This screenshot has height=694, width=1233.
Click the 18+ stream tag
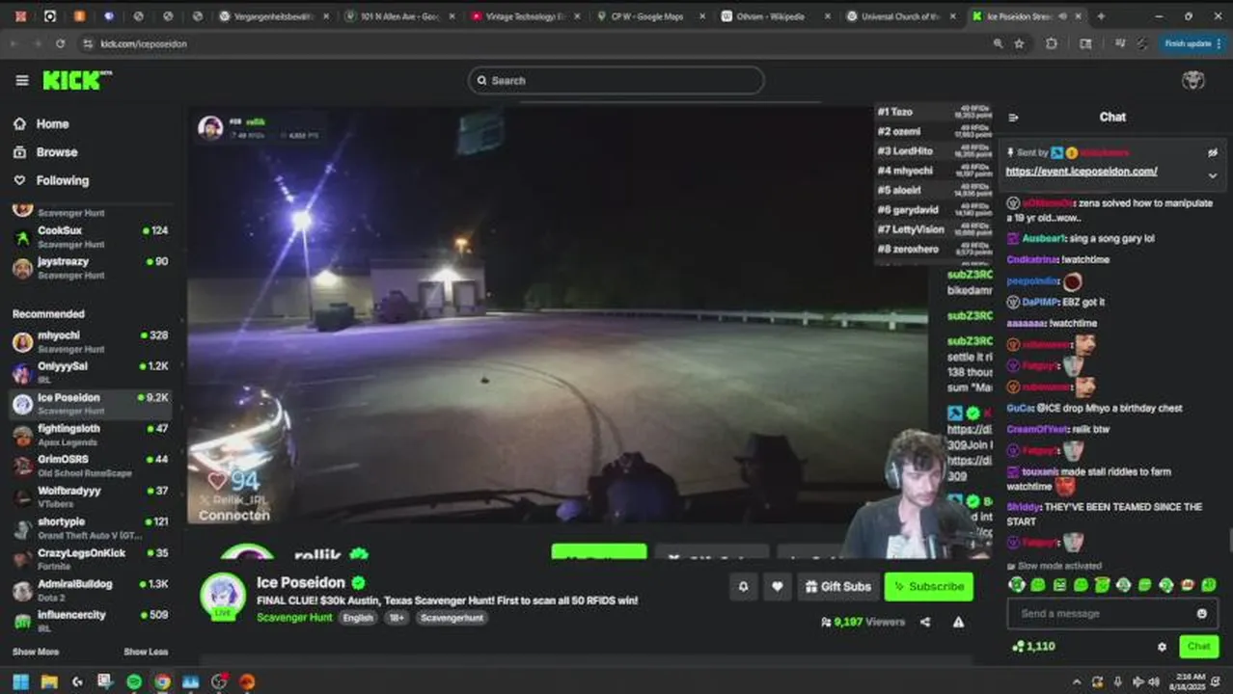tap(397, 618)
